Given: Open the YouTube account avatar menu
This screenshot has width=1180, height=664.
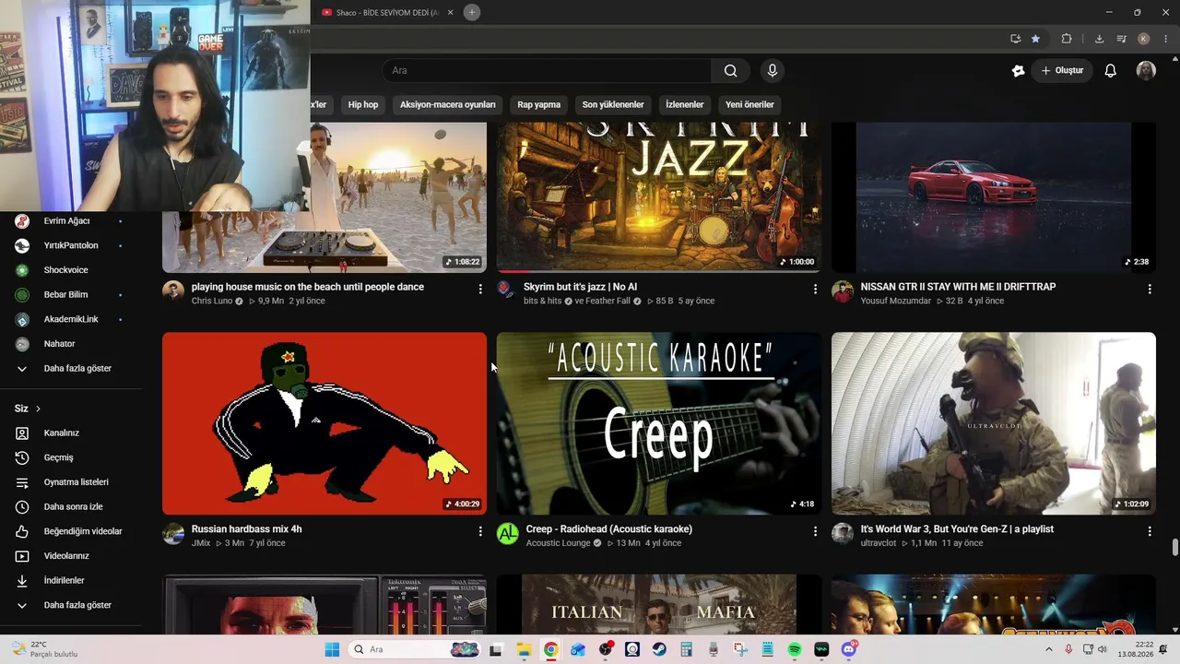Looking at the screenshot, I should pyautogui.click(x=1146, y=71).
